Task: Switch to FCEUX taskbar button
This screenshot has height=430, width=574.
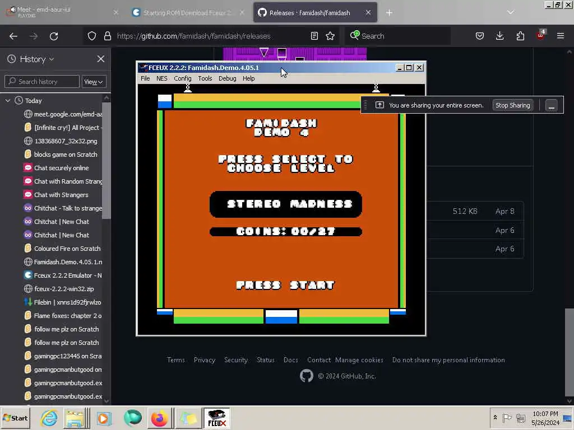Action: [x=217, y=418]
